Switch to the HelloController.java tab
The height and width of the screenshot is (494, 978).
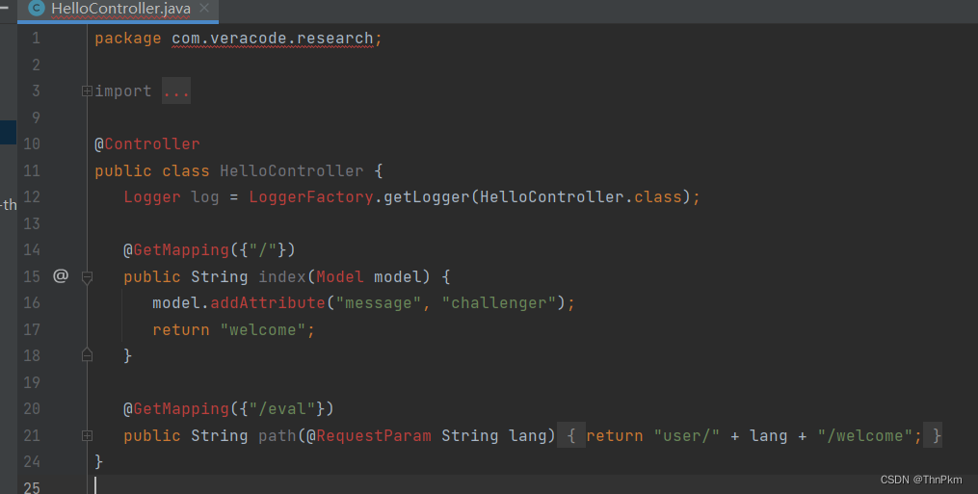point(119,9)
